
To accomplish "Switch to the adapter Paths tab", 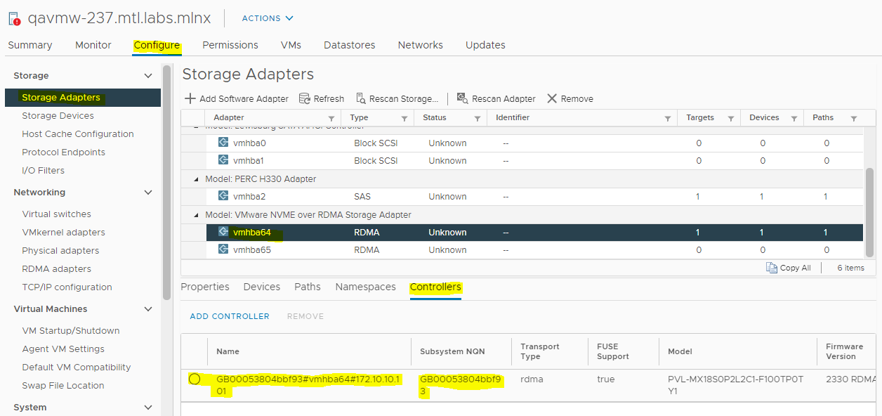I will tap(308, 287).
